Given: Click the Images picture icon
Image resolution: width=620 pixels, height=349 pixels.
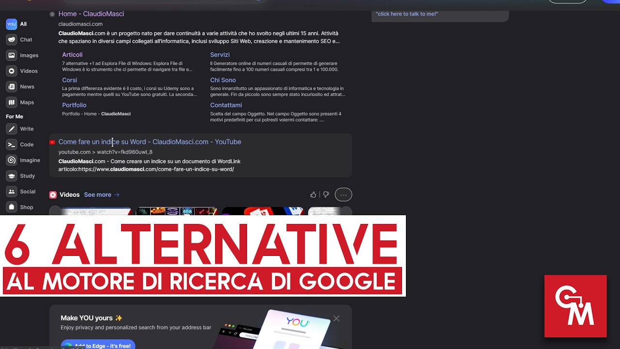Looking at the screenshot, I should coord(11,55).
